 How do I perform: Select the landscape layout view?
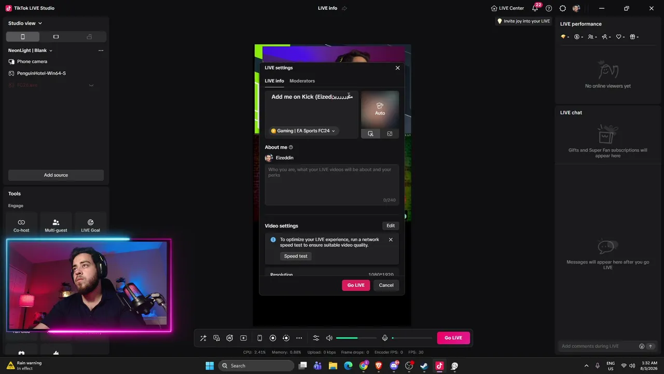(56, 37)
